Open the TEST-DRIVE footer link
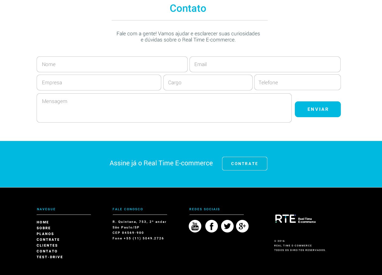Image resolution: width=382 pixels, height=275 pixels. tap(50, 257)
